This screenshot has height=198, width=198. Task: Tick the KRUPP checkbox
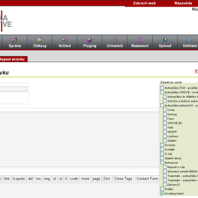[x=165, y=132]
